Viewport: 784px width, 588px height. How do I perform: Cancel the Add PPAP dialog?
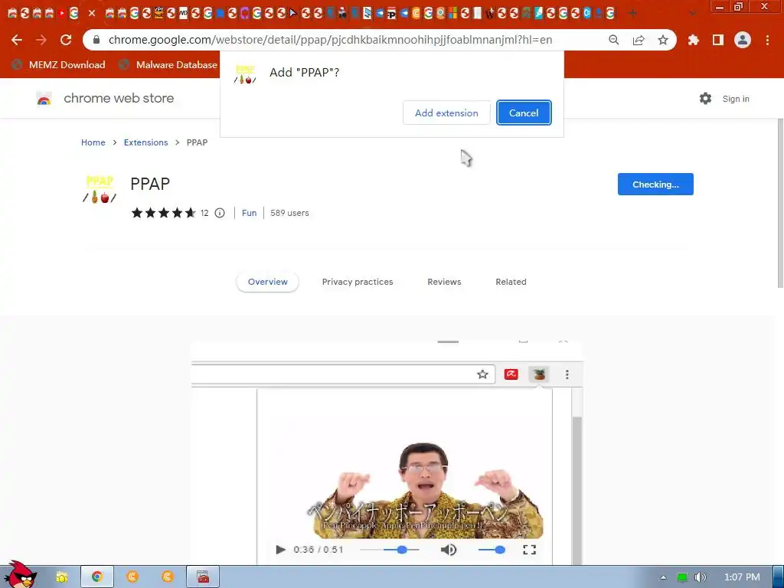click(x=524, y=113)
